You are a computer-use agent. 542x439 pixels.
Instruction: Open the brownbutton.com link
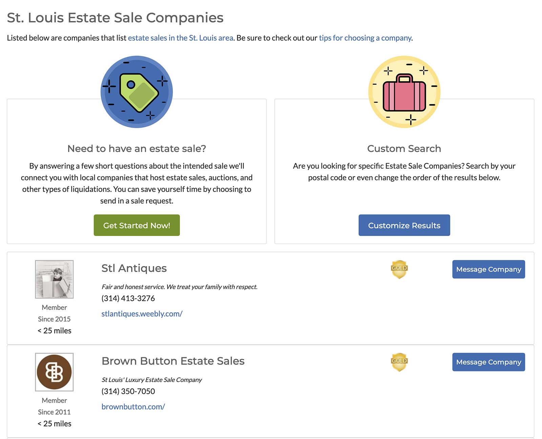pyautogui.click(x=133, y=406)
